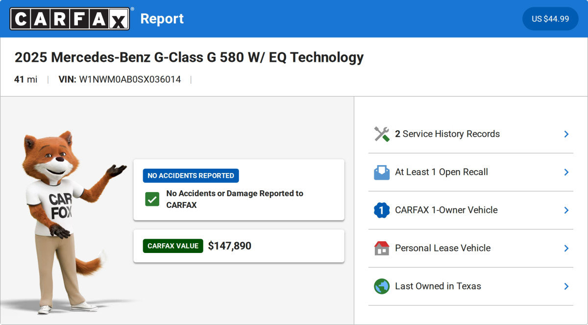The height and width of the screenshot is (325, 588).
Task: Click the VIN W1NWM0AB0SX036014 text
Action: 120,79
